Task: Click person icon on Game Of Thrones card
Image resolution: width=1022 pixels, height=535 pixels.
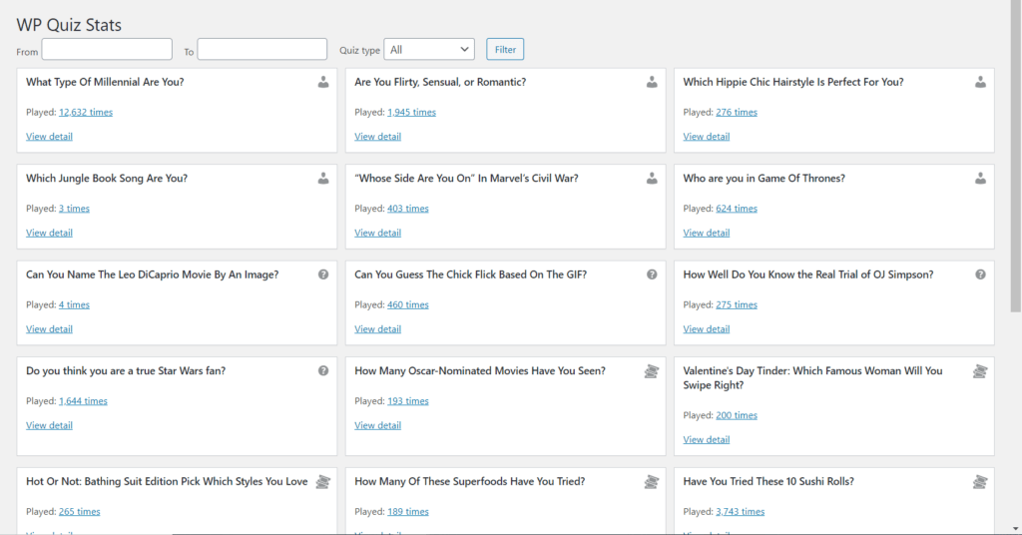Action: point(980,179)
